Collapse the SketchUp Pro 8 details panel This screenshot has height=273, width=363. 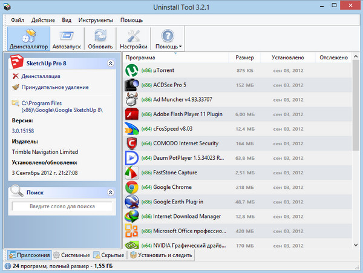tap(111, 63)
